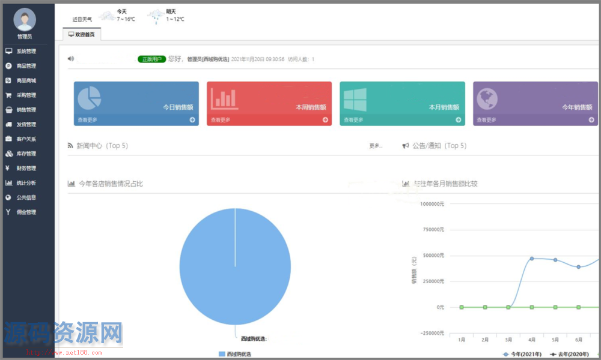
Task: Click the globe icon on 今年销售额 card
Action: point(487,99)
